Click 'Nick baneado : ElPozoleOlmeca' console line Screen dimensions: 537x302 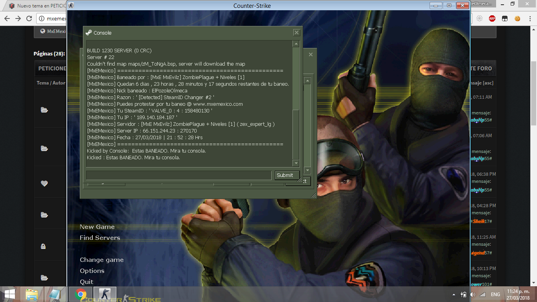[x=137, y=91]
